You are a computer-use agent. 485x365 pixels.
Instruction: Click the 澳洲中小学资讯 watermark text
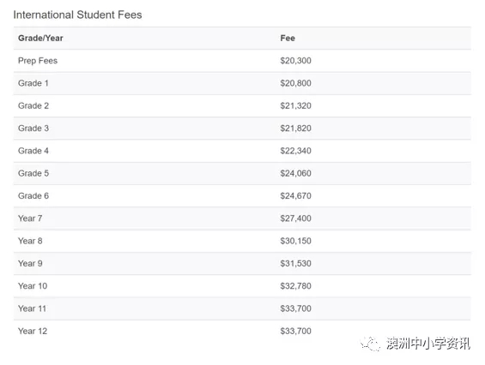pos(428,344)
